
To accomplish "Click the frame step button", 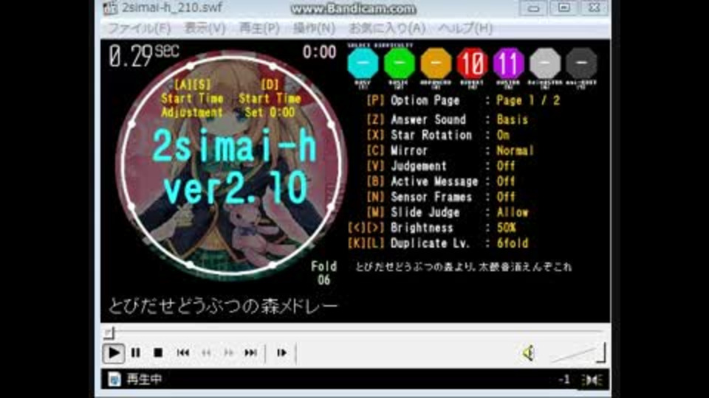I will 281,353.
